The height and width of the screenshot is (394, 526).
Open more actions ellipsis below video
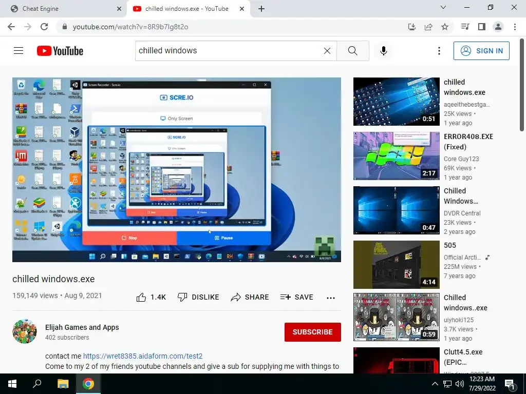coord(331,298)
